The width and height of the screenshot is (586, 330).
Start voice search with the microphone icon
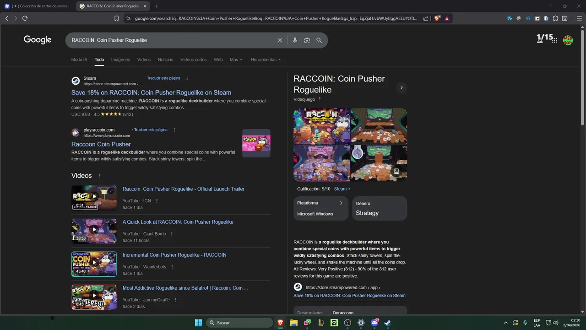(x=295, y=40)
